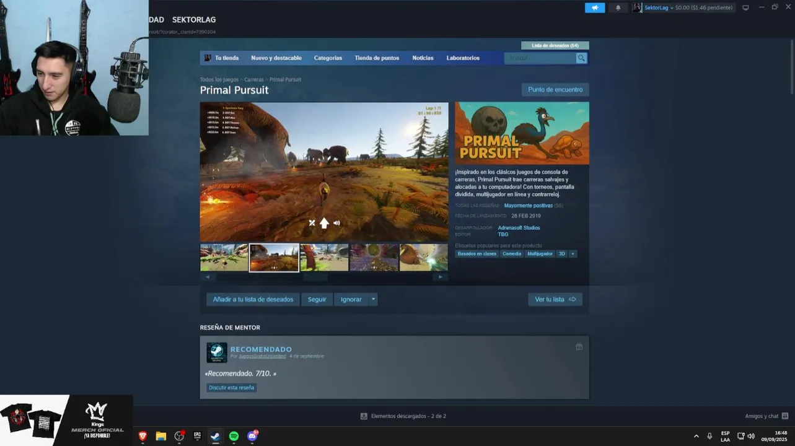Focus the store search field
795x446 pixels.
540,58
